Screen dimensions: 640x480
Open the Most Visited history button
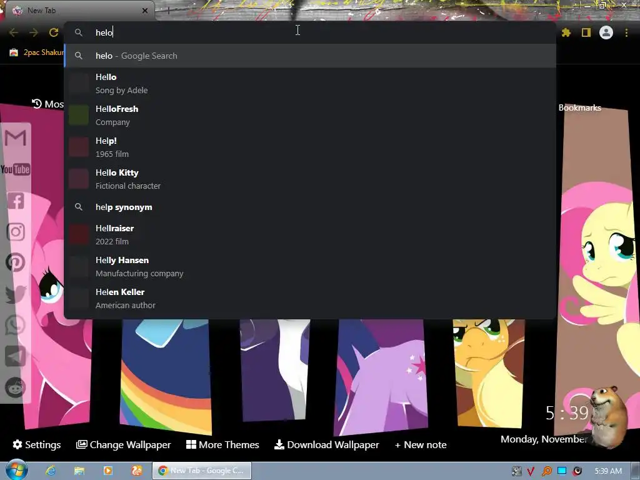tap(48, 104)
